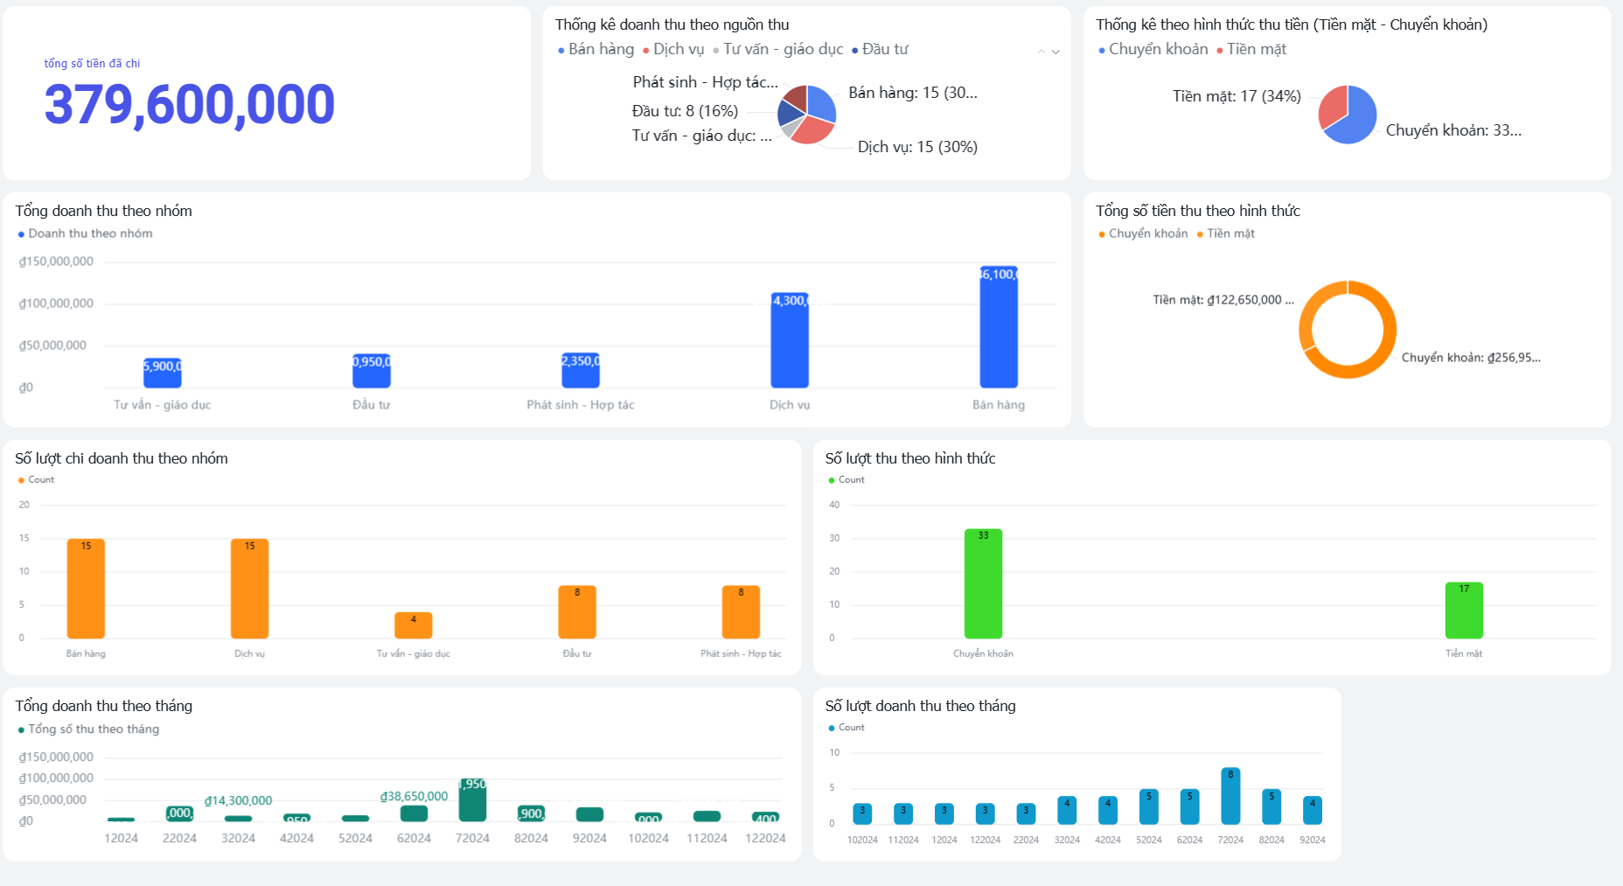Click the Chuyển khoản blue slice in payment pie
1623x886 pixels.
click(x=1358, y=119)
